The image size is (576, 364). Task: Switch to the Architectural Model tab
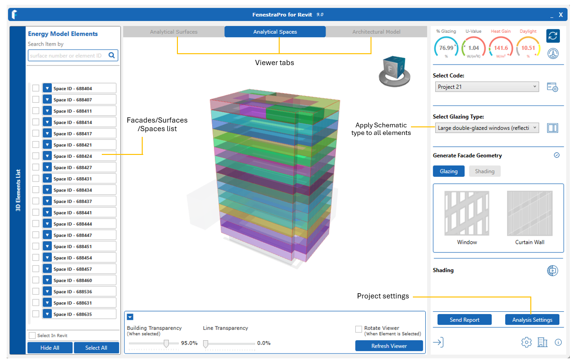(x=376, y=32)
